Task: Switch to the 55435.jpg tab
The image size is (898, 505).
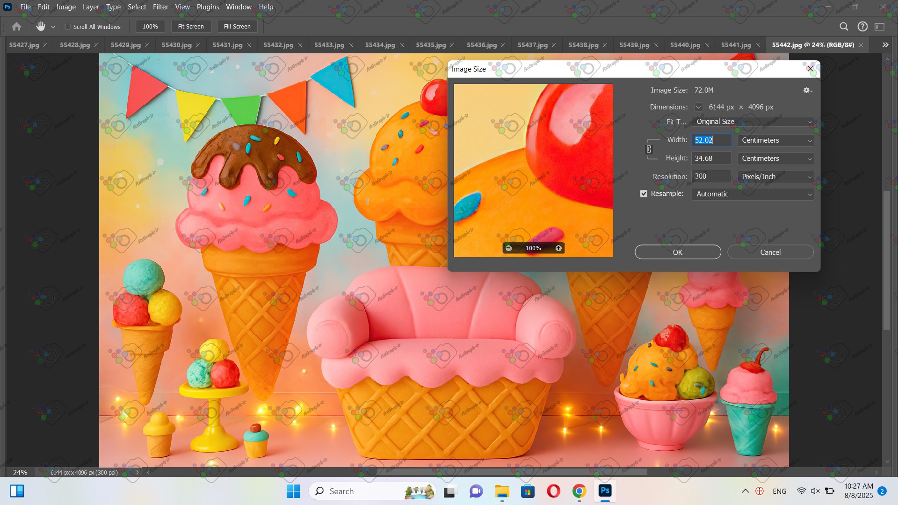Action: tap(430, 45)
